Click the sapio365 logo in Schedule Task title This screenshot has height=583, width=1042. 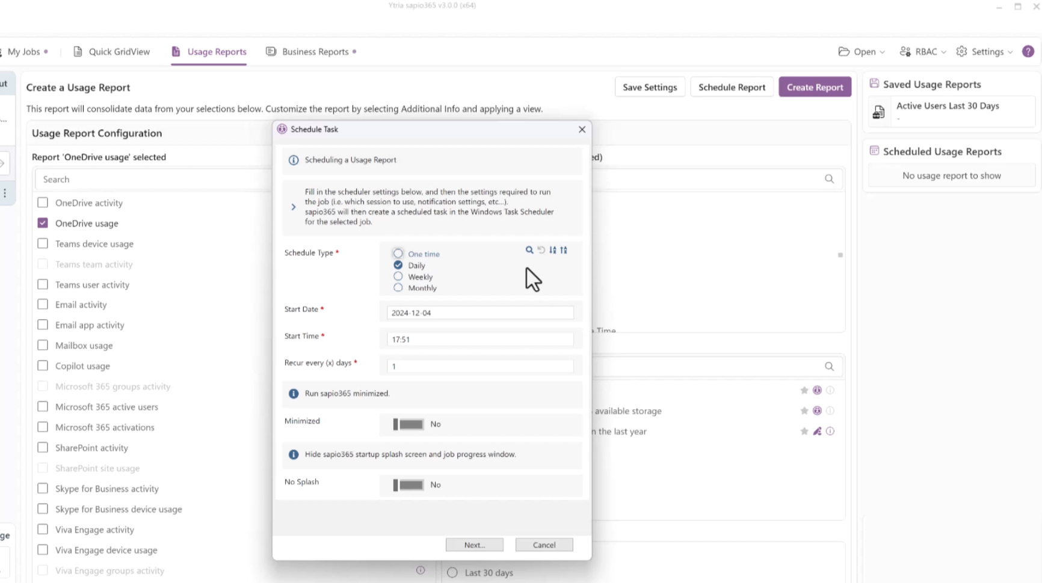[x=282, y=129]
